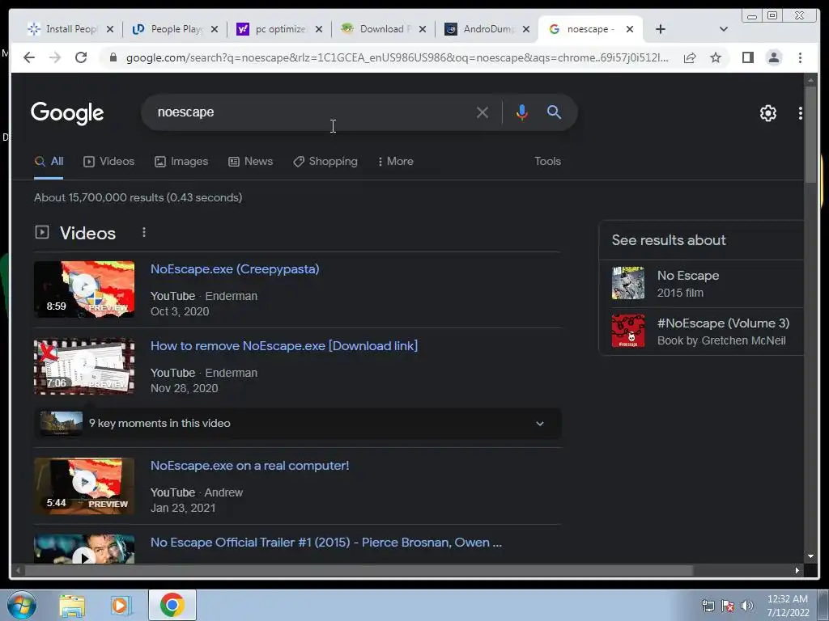Viewport: 829px width, 621px height.
Task: Open Google quick settings gear
Action: point(767,113)
